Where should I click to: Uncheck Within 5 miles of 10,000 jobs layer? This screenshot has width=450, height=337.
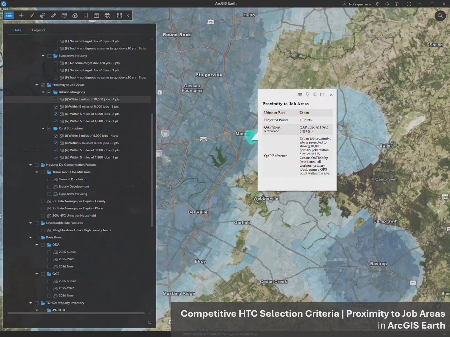pyautogui.click(x=56, y=100)
